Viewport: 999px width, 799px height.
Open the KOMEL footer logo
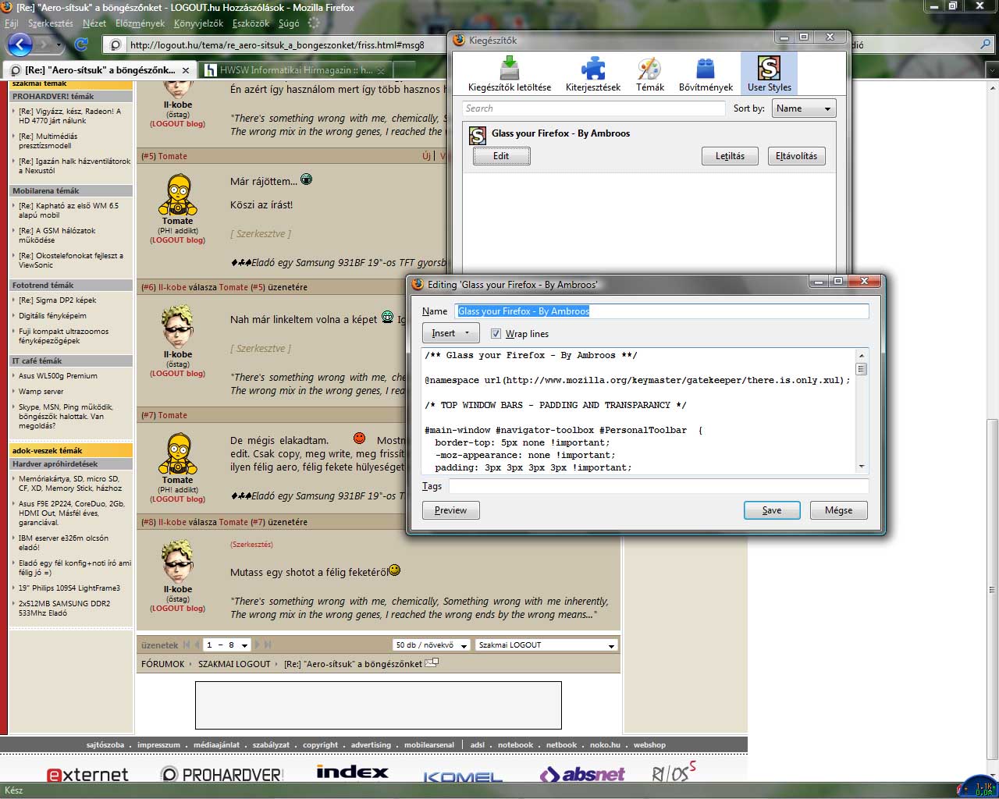(463, 776)
